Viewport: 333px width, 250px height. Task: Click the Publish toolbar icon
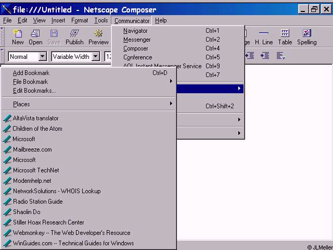[74, 33]
